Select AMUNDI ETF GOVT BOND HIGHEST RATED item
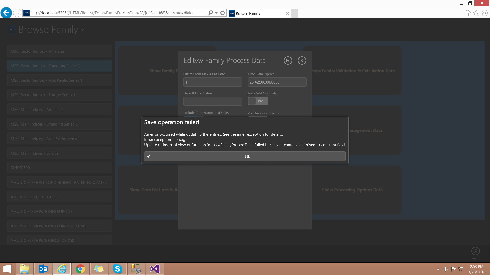490x275 pixels. [59, 182]
